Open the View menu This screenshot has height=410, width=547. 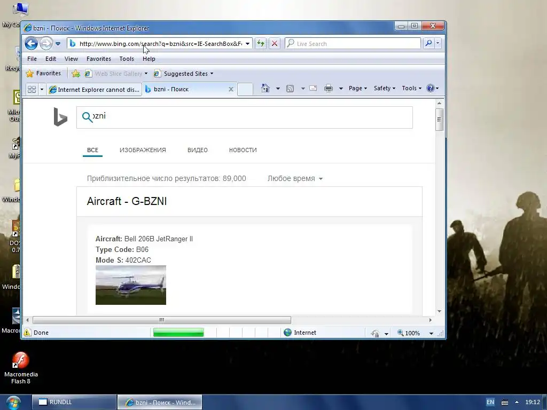(71, 59)
